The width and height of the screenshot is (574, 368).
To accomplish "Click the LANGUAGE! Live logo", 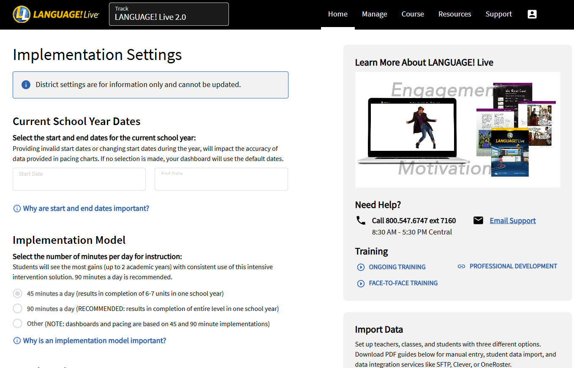I will point(56,14).
